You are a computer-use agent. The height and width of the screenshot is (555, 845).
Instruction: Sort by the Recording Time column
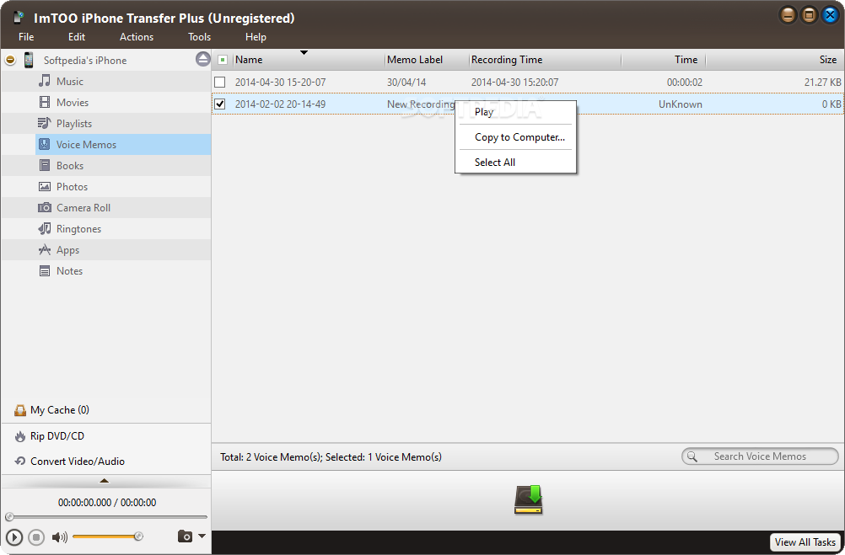coord(545,60)
